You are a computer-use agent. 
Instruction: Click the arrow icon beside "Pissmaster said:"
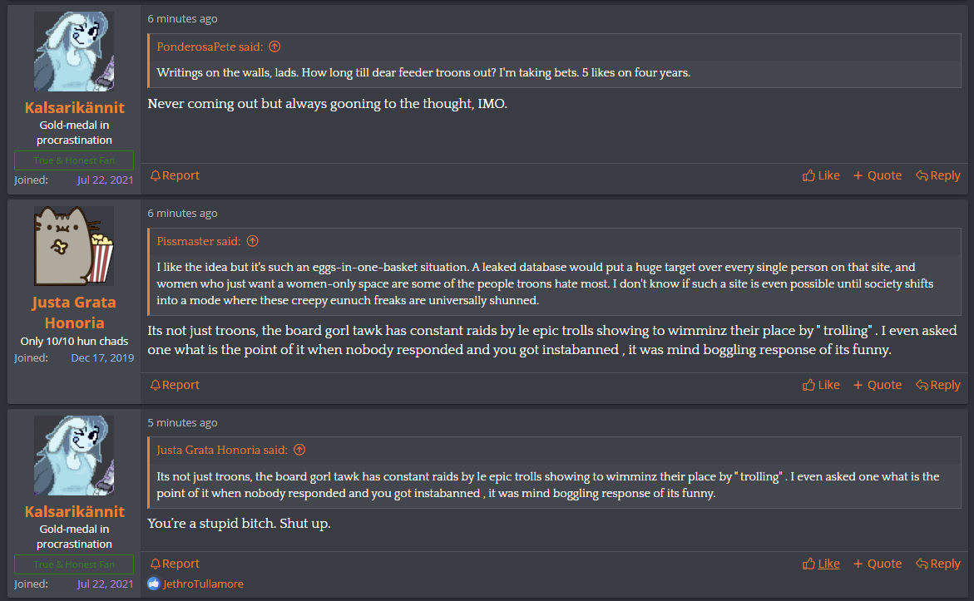[x=253, y=241]
